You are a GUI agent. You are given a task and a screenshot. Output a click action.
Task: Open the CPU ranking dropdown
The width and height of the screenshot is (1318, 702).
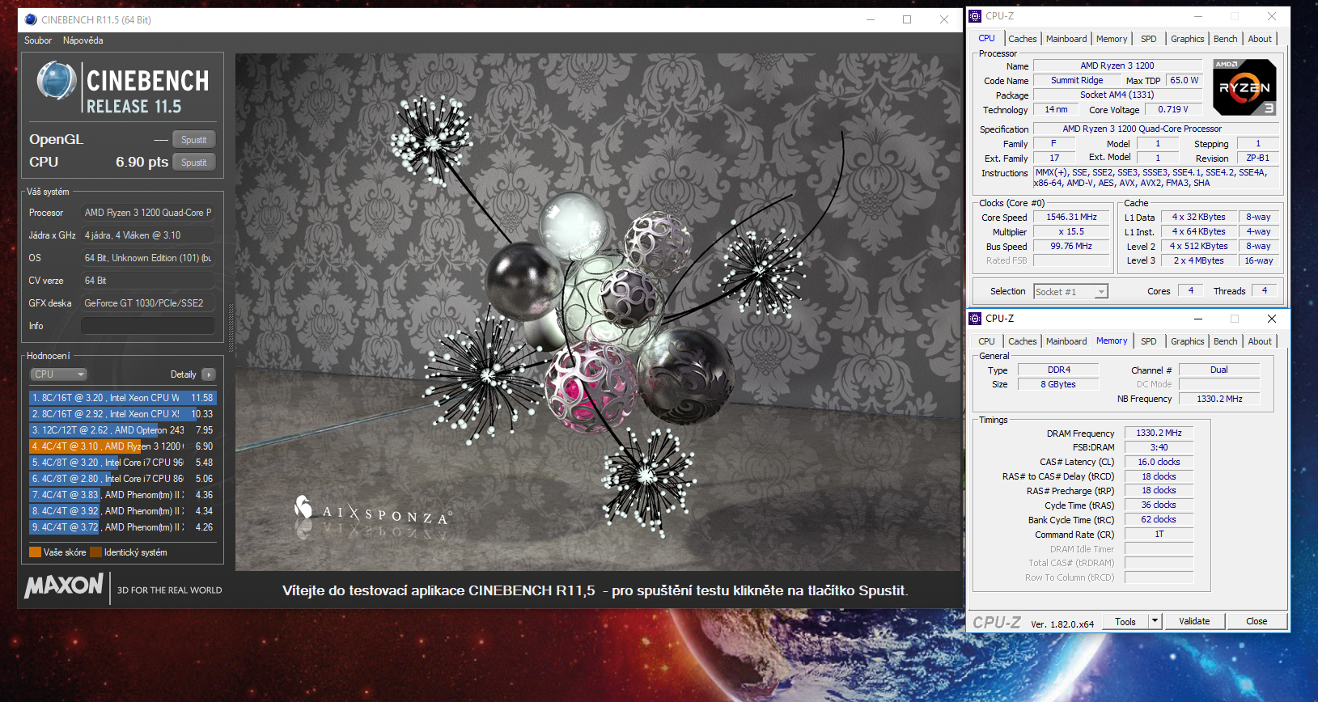click(58, 374)
